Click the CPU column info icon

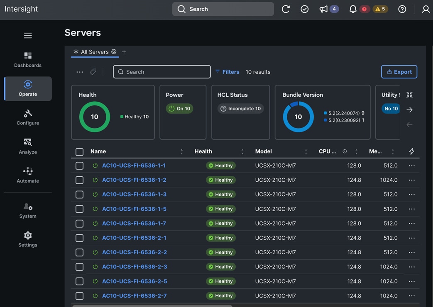click(345, 151)
